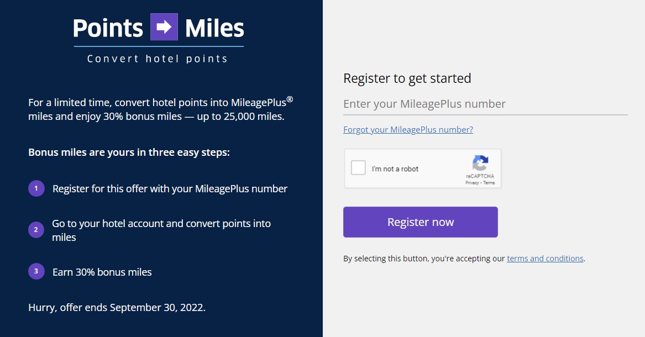
Task: Click the Earn 30% bonus miles step text
Action: 102,272
